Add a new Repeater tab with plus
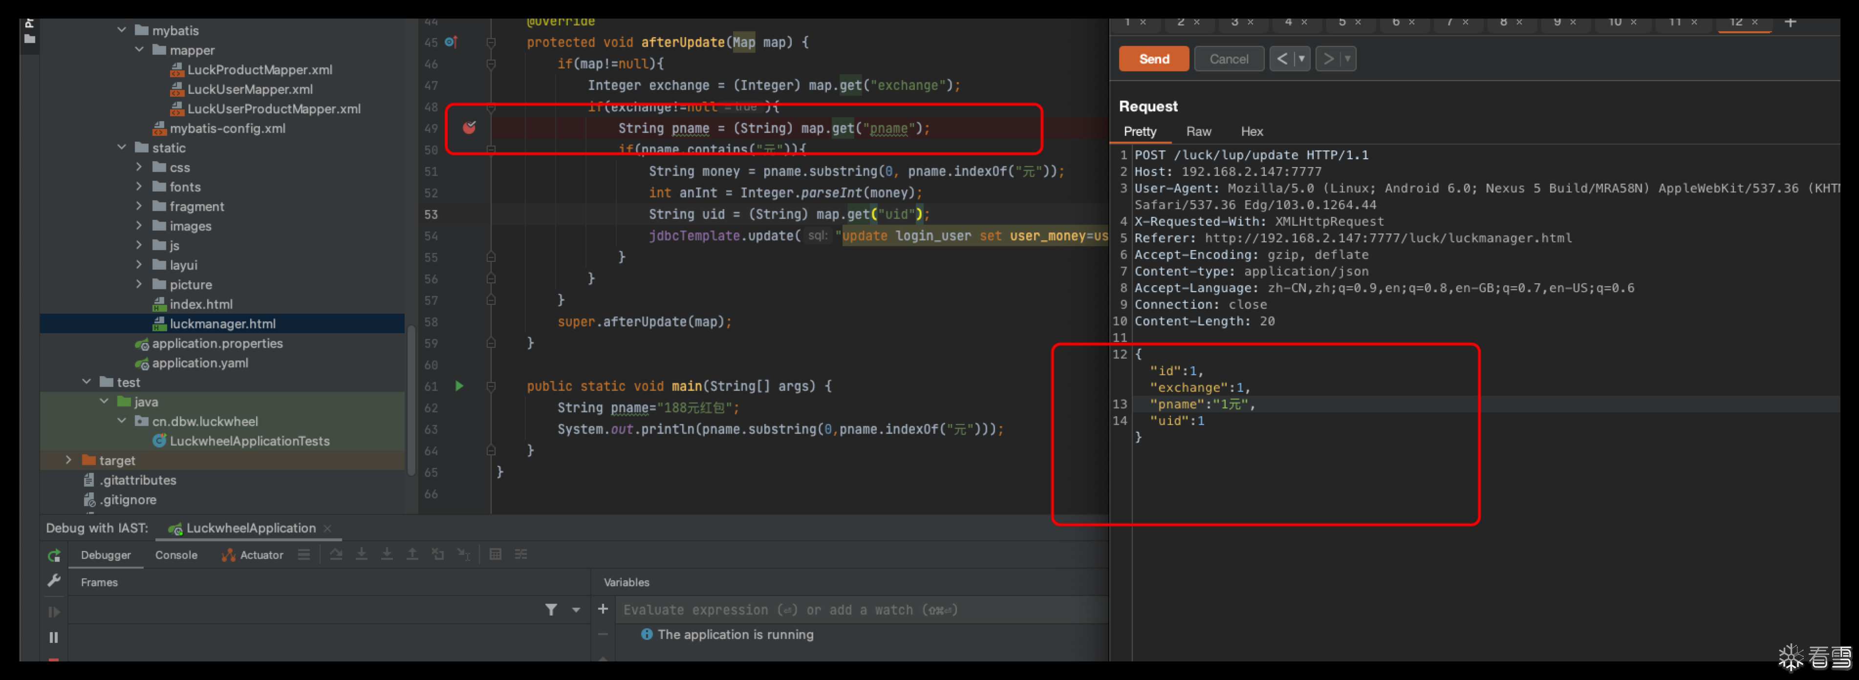The width and height of the screenshot is (1859, 680). click(1791, 22)
